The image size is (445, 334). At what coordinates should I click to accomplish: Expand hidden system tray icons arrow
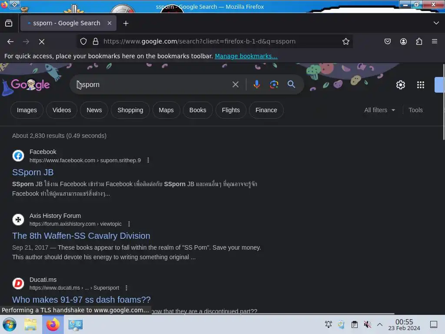point(380,324)
